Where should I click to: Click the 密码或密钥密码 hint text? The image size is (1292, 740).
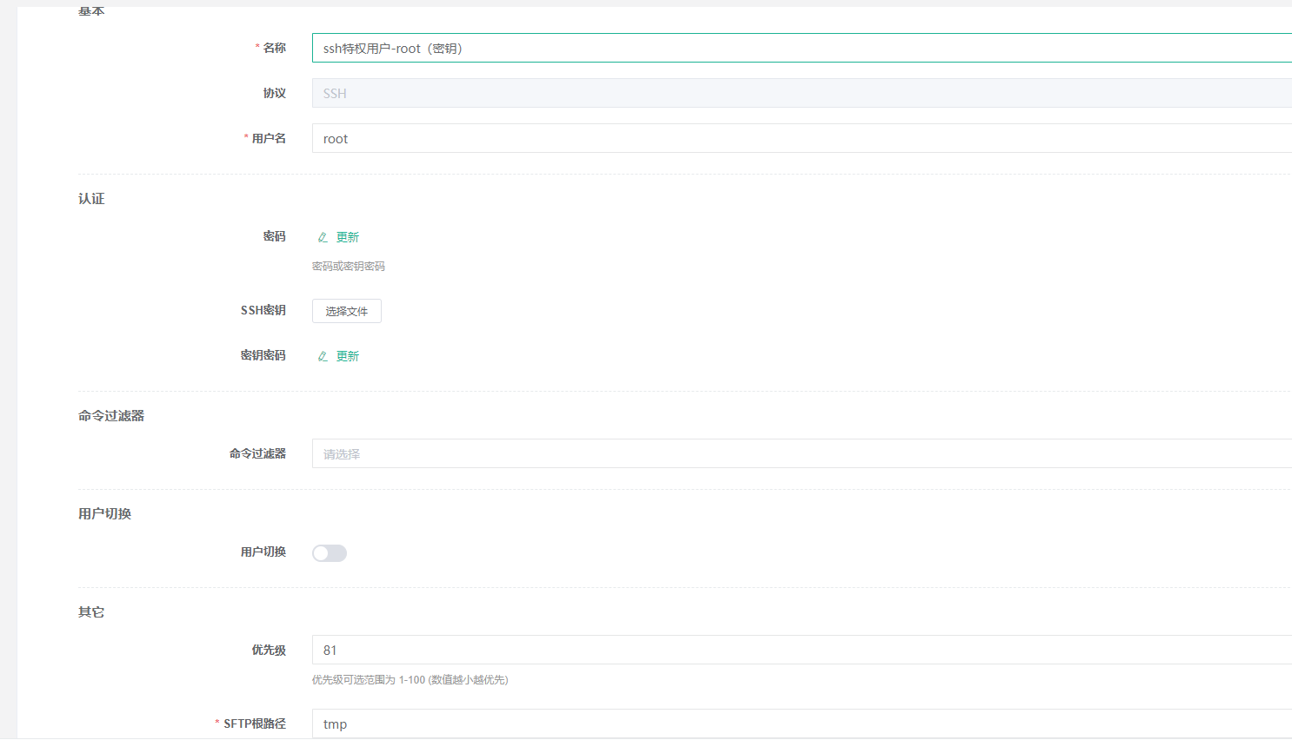(349, 267)
